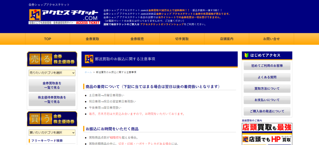Click the logo icon beside the page title

tap(89, 59)
